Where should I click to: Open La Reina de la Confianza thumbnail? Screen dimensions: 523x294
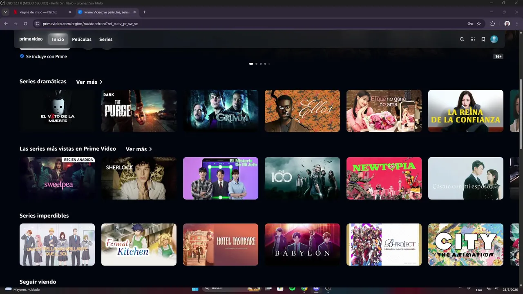point(466,111)
